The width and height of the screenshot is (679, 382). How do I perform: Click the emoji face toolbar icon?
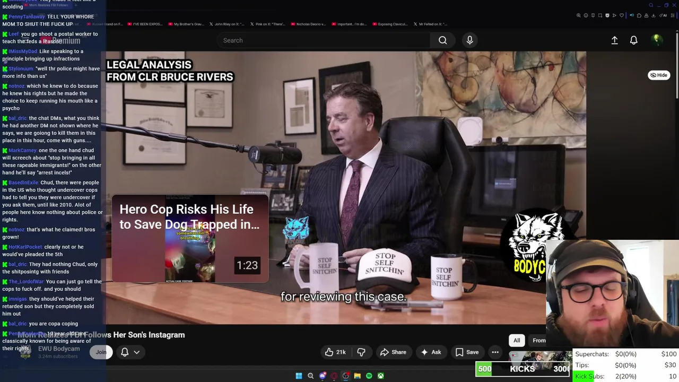point(586,15)
